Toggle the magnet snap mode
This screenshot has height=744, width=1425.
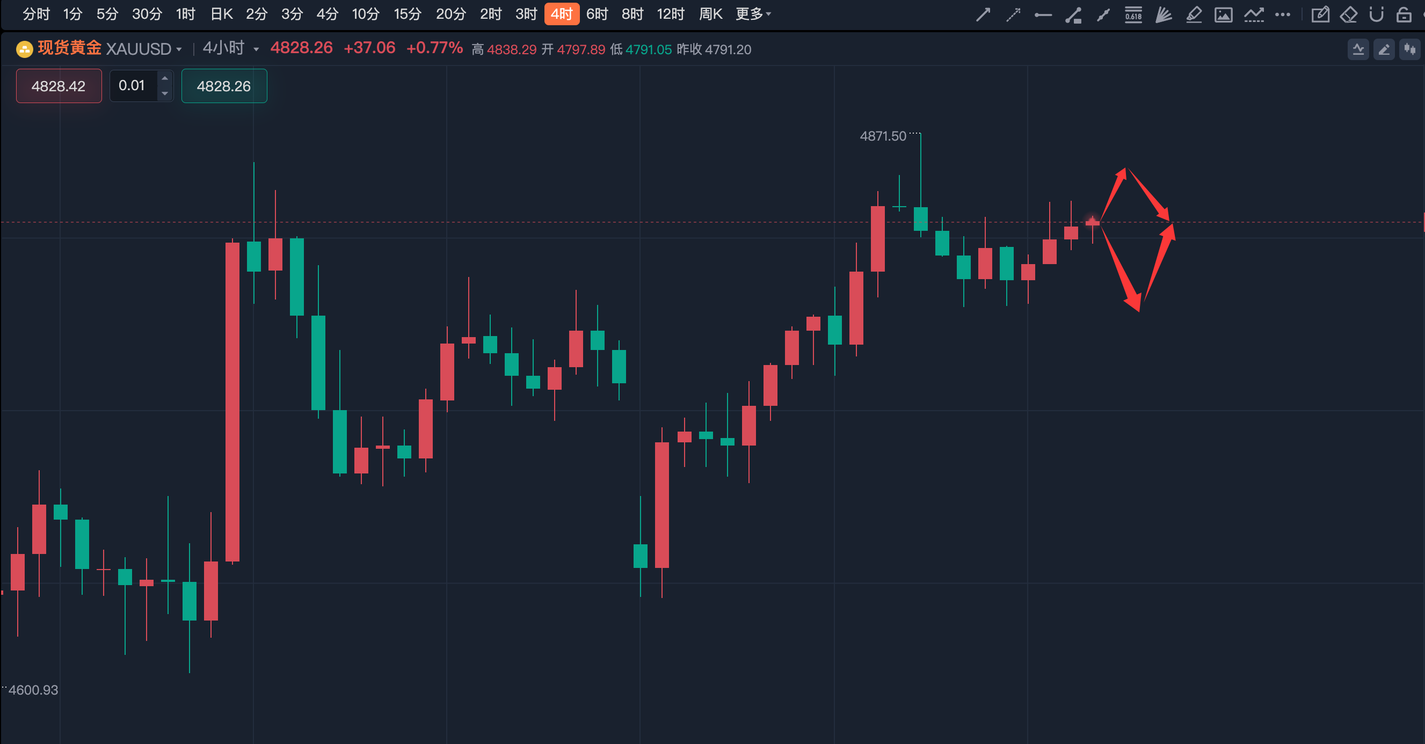(1376, 14)
